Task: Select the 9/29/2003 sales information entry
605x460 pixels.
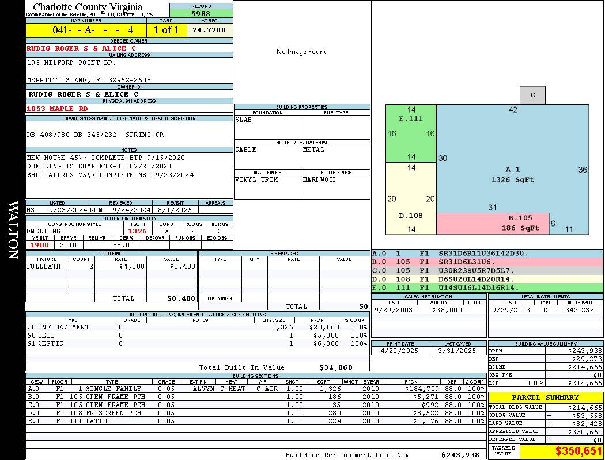Action: [428, 310]
